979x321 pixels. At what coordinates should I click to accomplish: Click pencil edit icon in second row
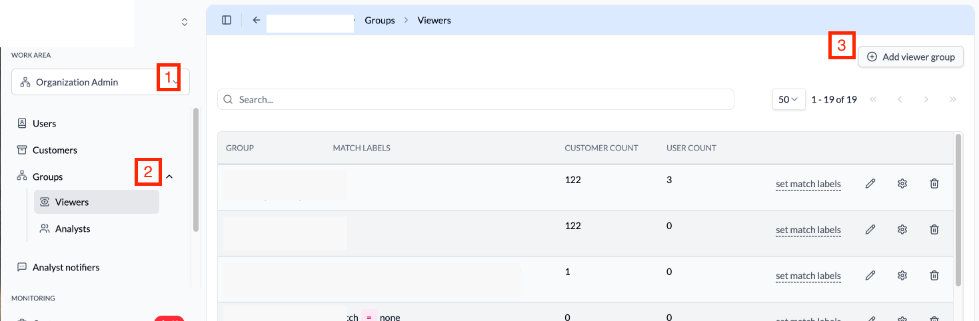[870, 230]
